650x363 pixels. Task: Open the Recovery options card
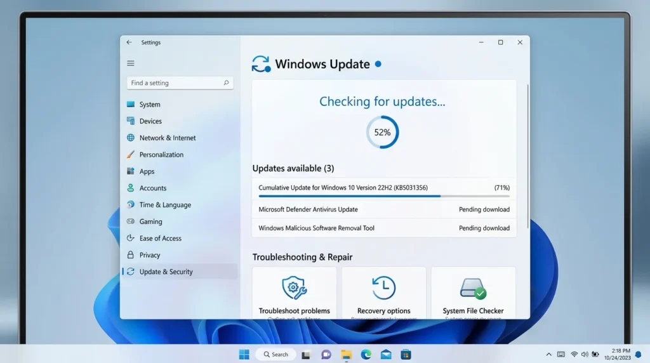[x=384, y=293]
